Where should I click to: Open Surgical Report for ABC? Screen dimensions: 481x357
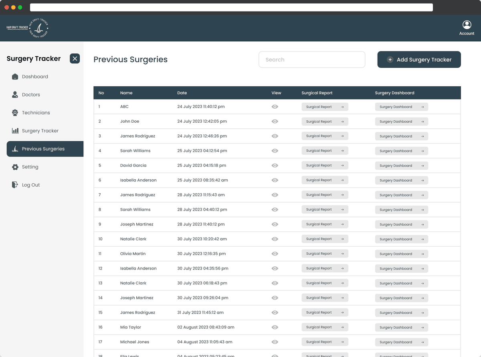click(x=325, y=107)
